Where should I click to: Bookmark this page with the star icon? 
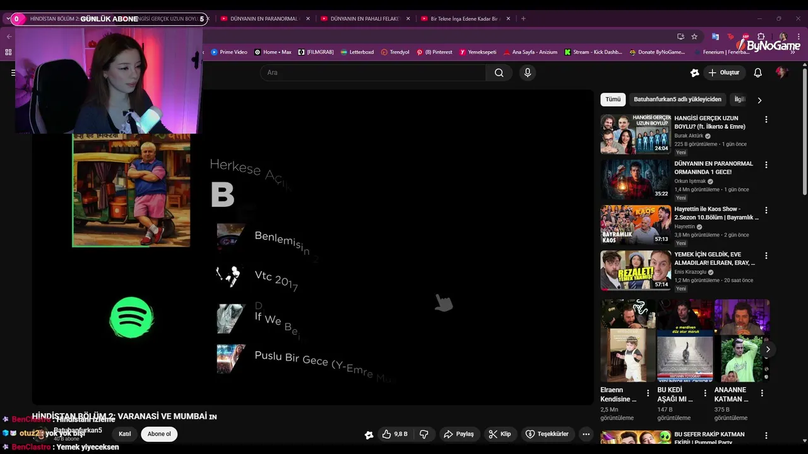pyautogui.click(x=694, y=37)
